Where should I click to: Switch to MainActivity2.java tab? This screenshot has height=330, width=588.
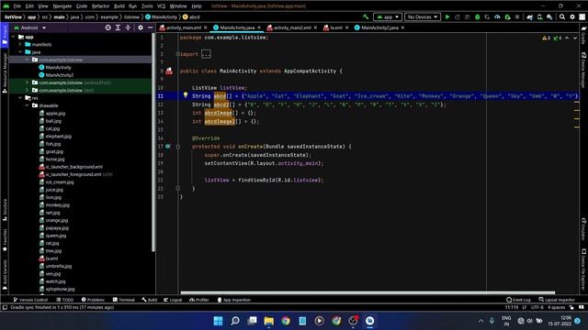coord(379,27)
